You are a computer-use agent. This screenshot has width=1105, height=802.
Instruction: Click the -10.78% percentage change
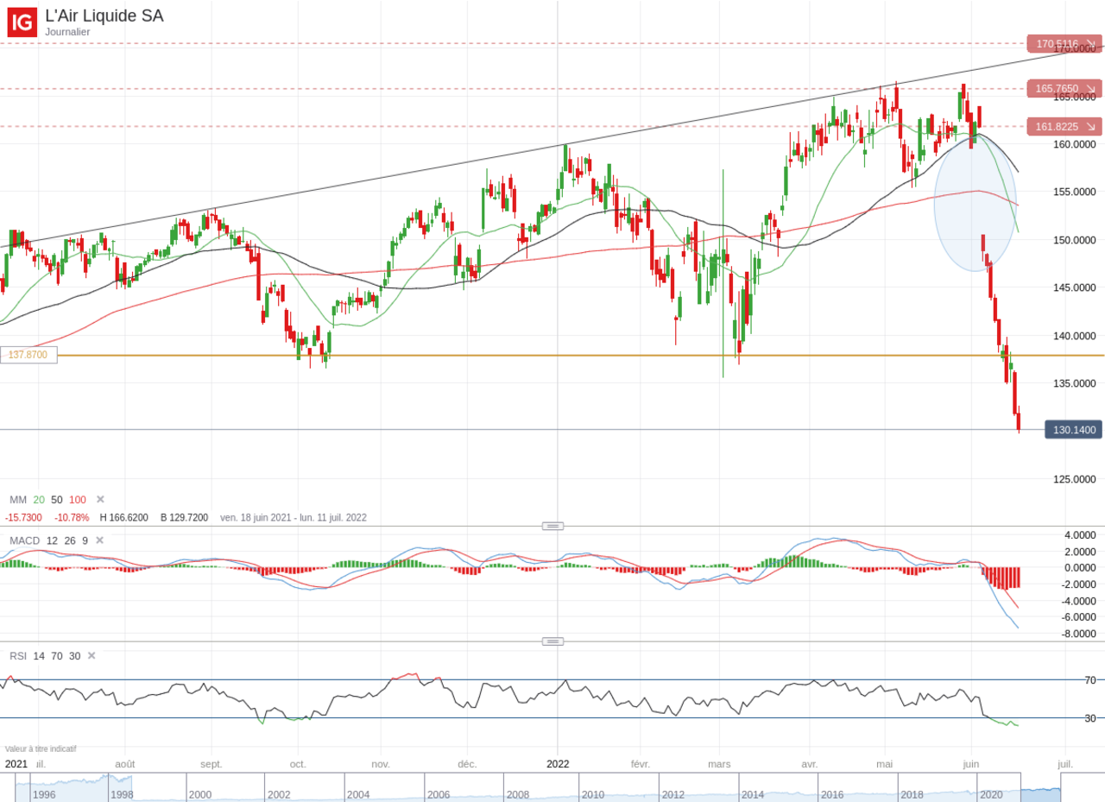pos(72,518)
